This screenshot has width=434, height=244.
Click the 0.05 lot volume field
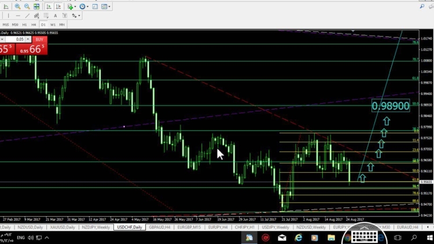[x=15, y=39]
